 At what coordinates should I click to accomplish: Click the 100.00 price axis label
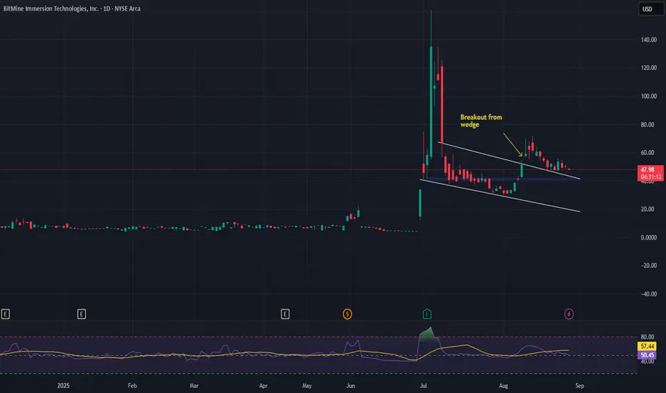(649, 96)
